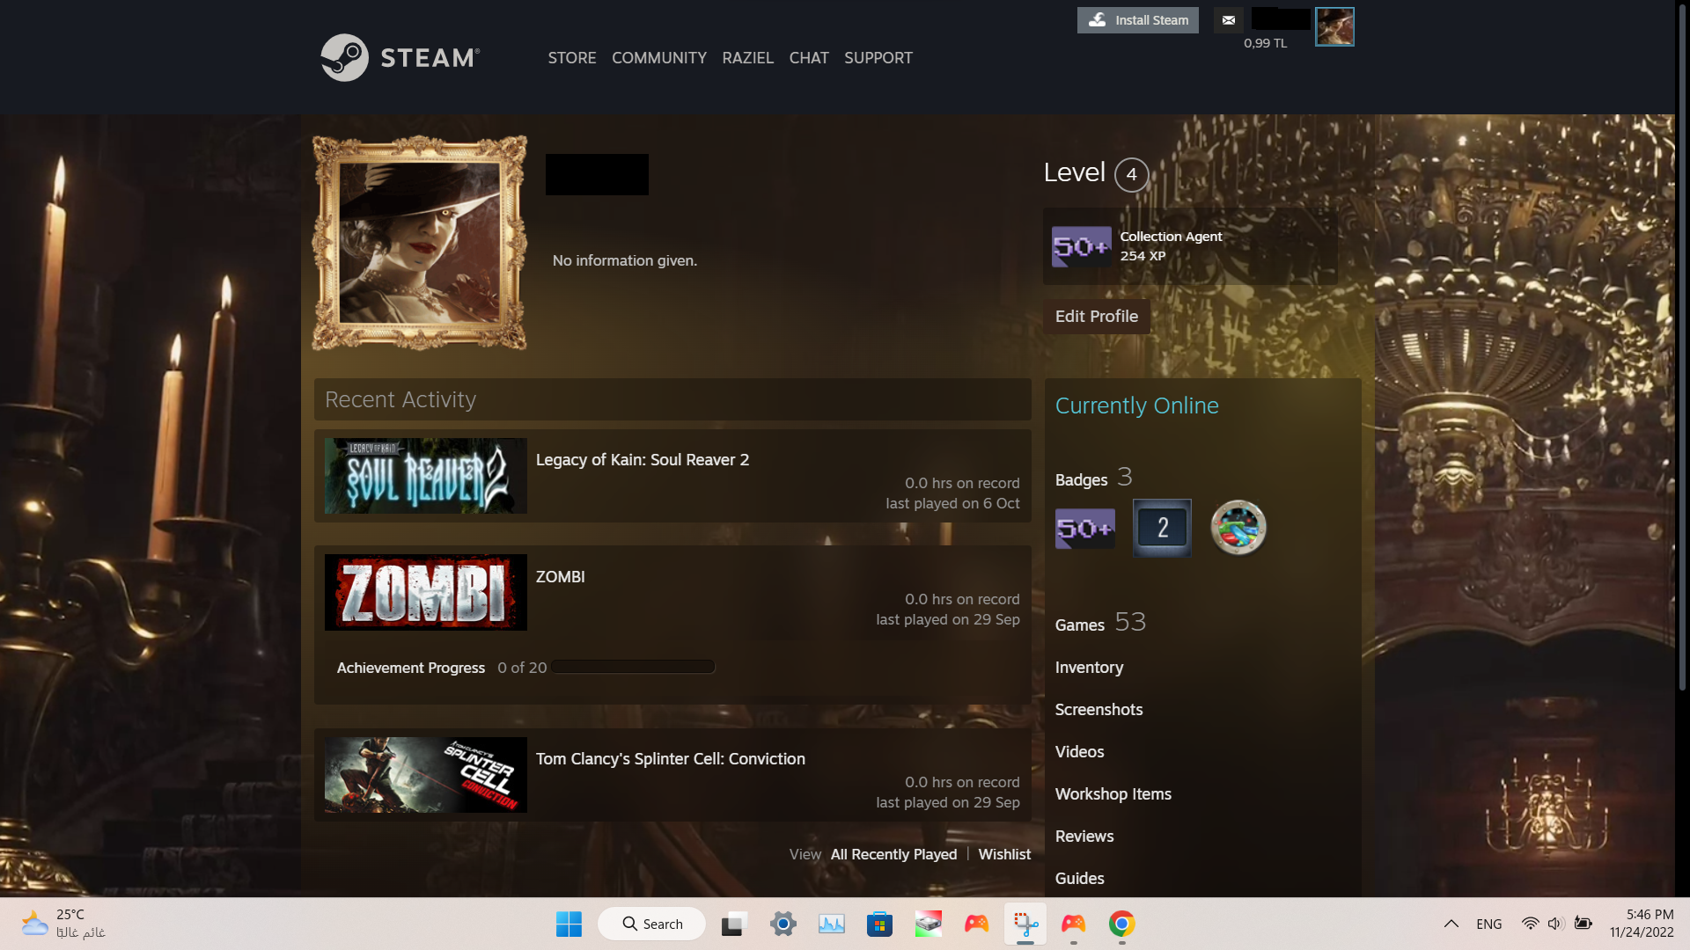
Task: Open Wi-Fi network status icon
Action: (1531, 924)
